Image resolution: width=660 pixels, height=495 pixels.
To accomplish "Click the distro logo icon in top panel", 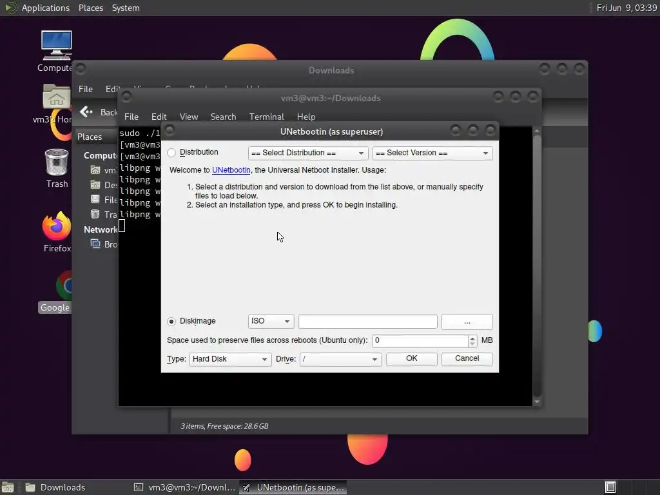I will point(10,8).
